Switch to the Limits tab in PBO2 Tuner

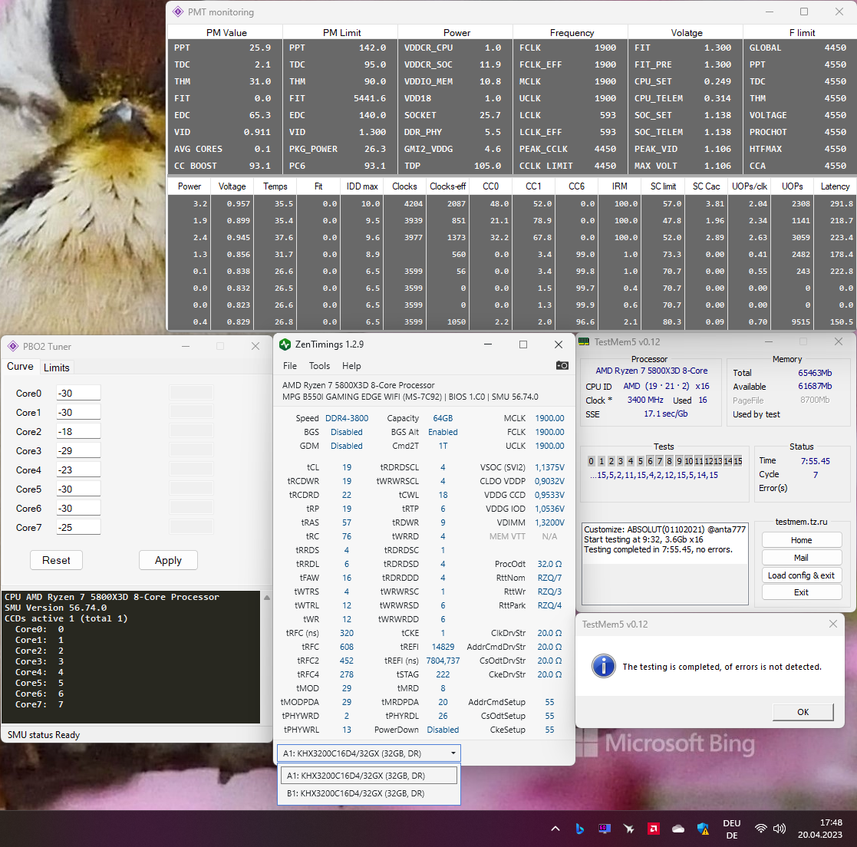point(56,367)
